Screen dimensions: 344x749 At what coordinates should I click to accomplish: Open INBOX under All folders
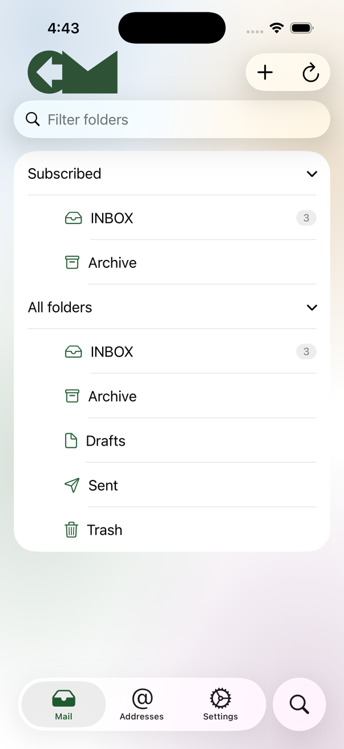(x=172, y=351)
